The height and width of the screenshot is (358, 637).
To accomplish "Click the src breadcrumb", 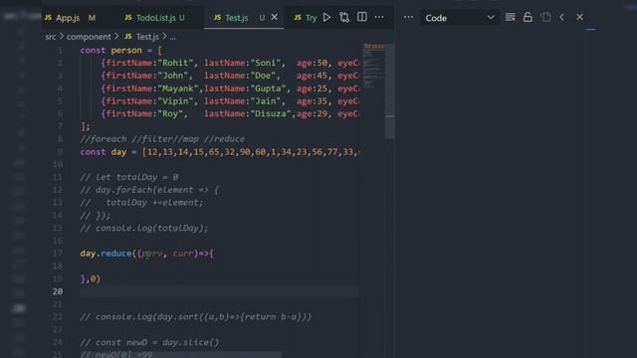I will (51, 37).
